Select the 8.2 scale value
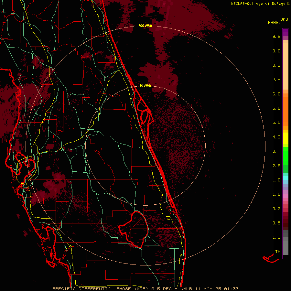The width and height of the screenshot is (291, 291). (276, 65)
